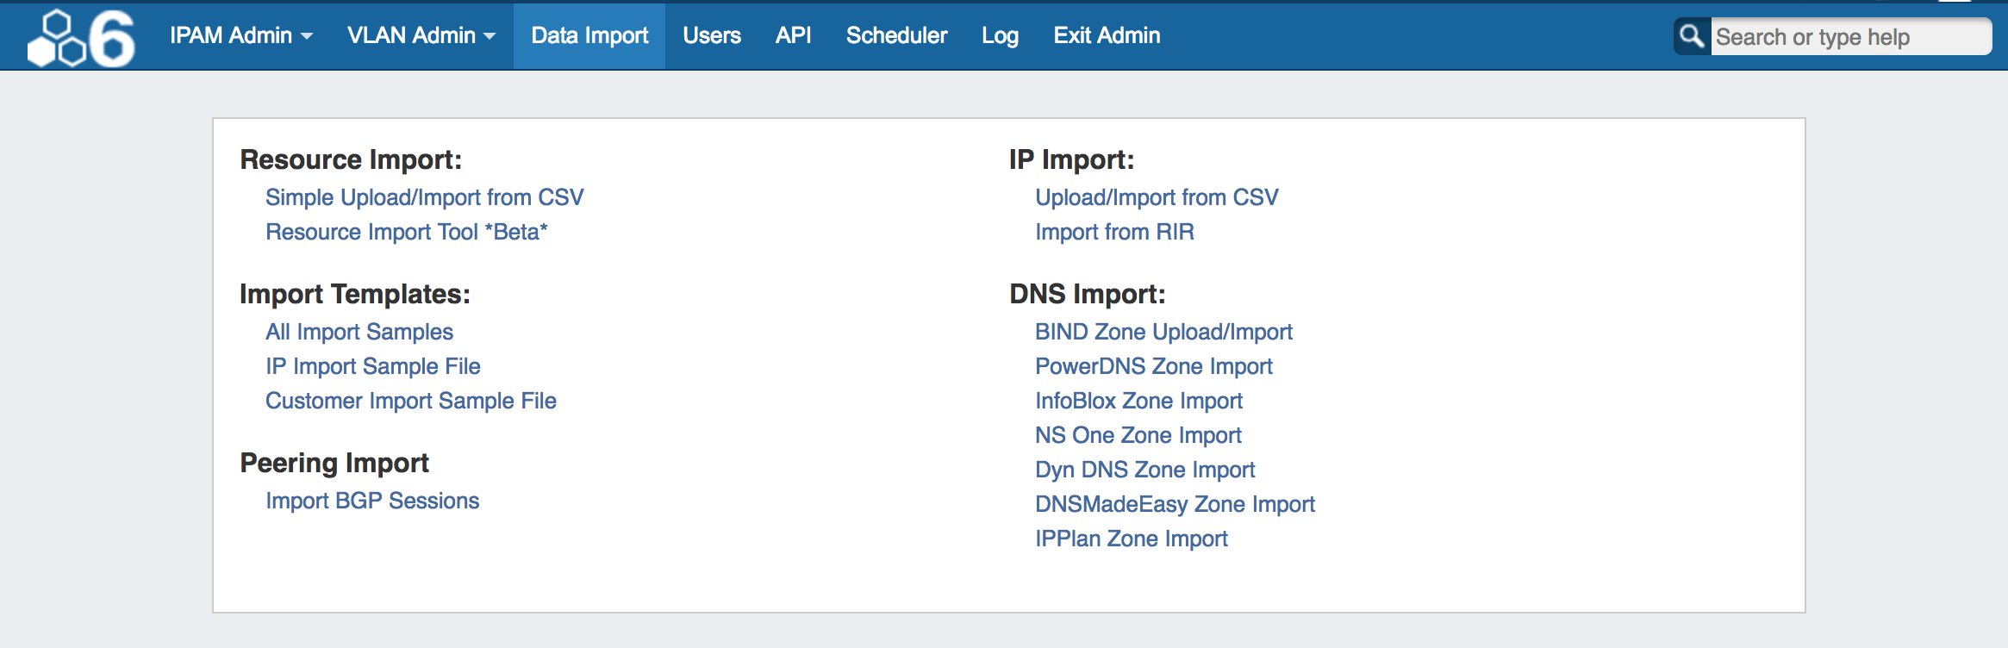Open BIND Zone Upload/Import
Screen dimensions: 2008x648
pyautogui.click(x=1163, y=332)
